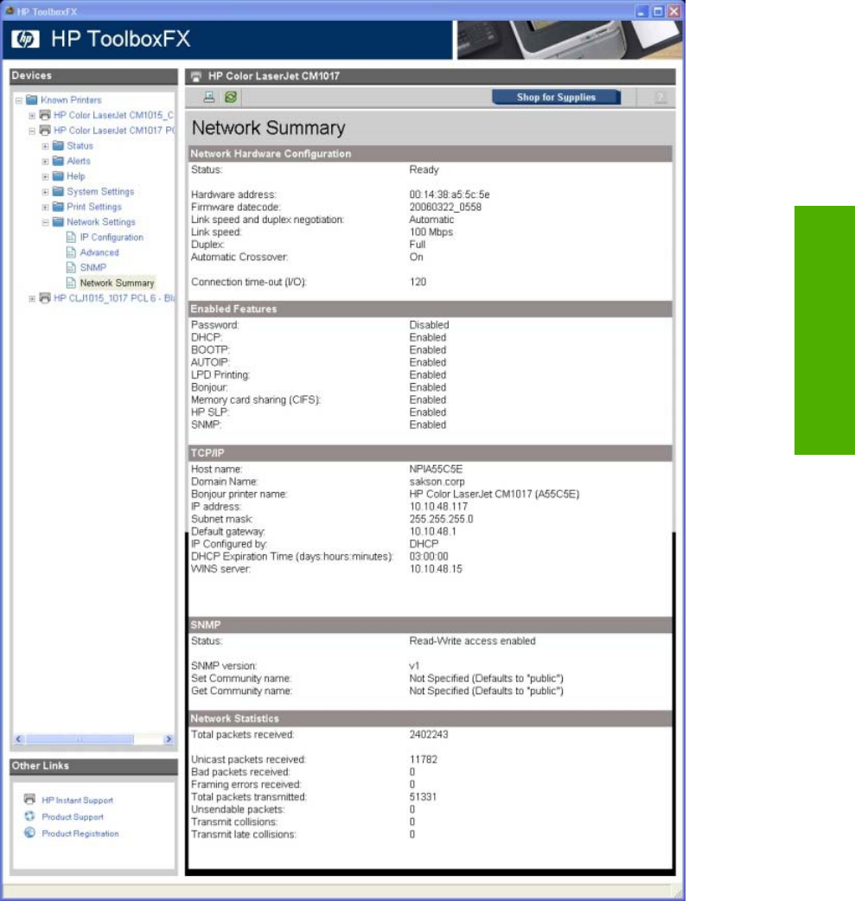
Task: Expand the HP CLJ1015_1017 PCL 6 node
Action: pos(32,298)
